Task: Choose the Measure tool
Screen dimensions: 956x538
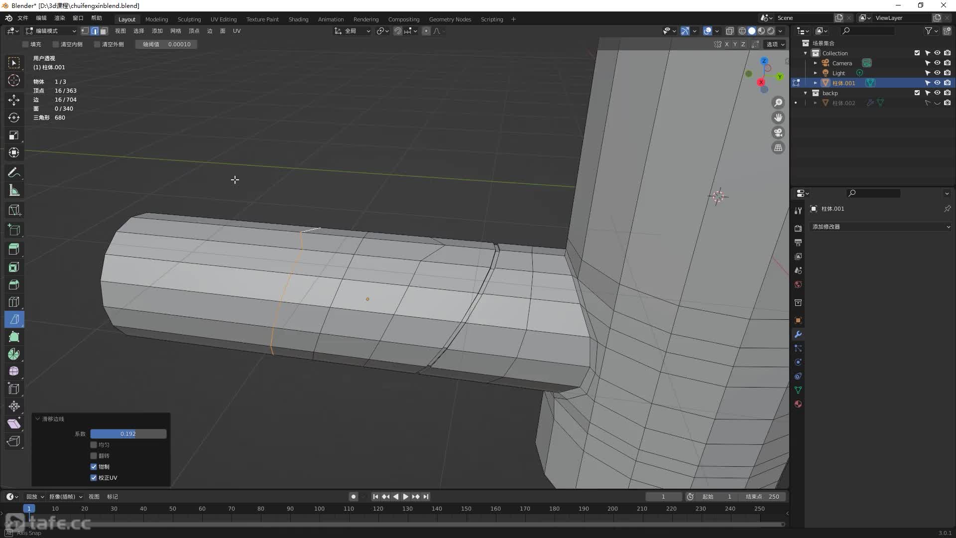Action: pyautogui.click(x=14, y=190)
